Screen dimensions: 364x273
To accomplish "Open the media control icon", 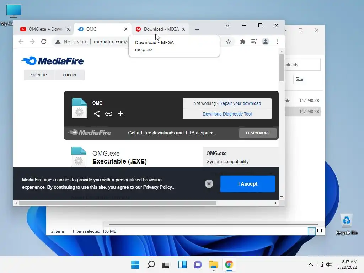I will tap(254, 42).
